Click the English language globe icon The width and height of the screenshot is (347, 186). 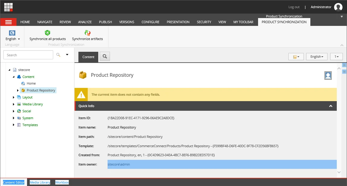[12, 33]
